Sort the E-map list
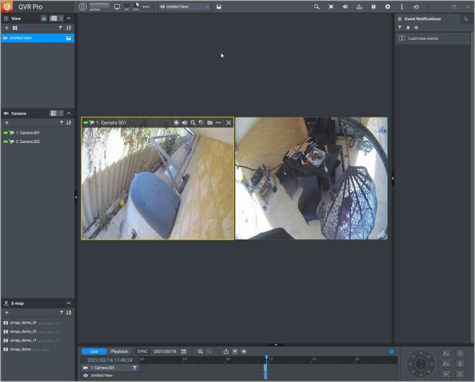 69,313
